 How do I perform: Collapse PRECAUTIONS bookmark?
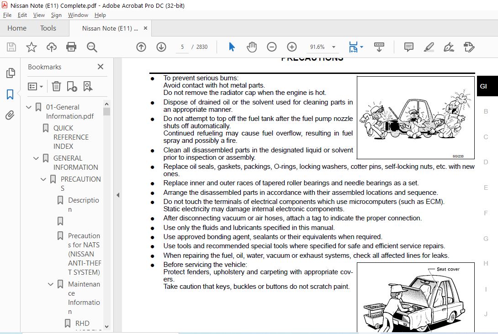(x=43, y=179)
